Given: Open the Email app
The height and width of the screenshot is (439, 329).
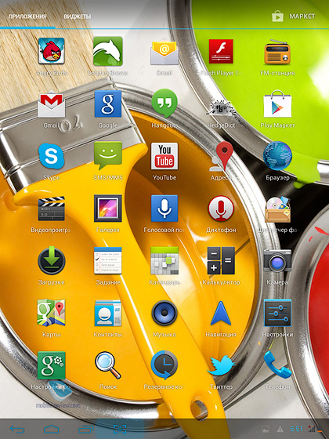Looking at the screenshot, I should (164, 52).
